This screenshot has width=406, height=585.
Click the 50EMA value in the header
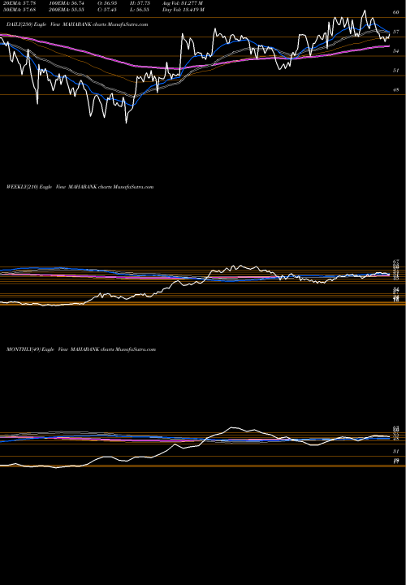tap(18, 10)
